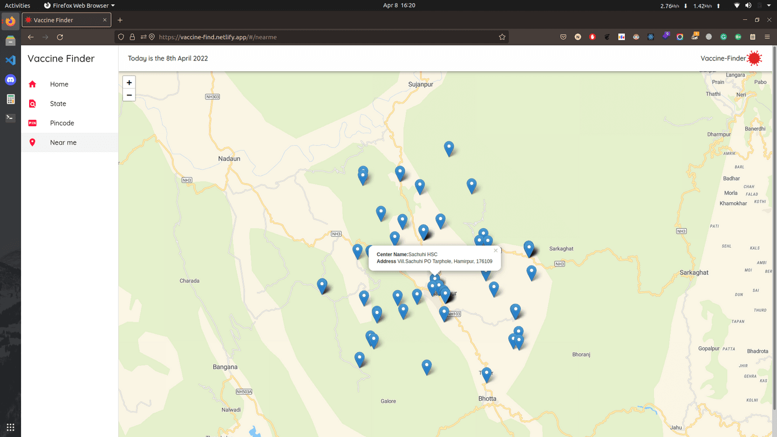The image size is (777, 437).
Task: Show all applications grid
Action: click(10, 427)
